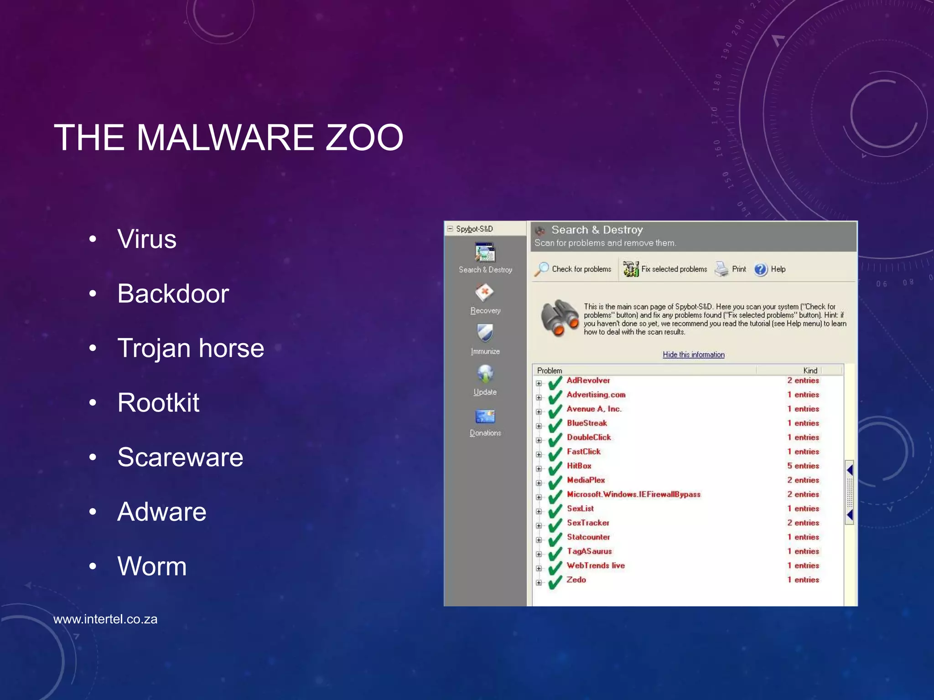Click the Check for problems magnifier icon
934x700 pixels.
pyautogui.click(x=541, y=269)
